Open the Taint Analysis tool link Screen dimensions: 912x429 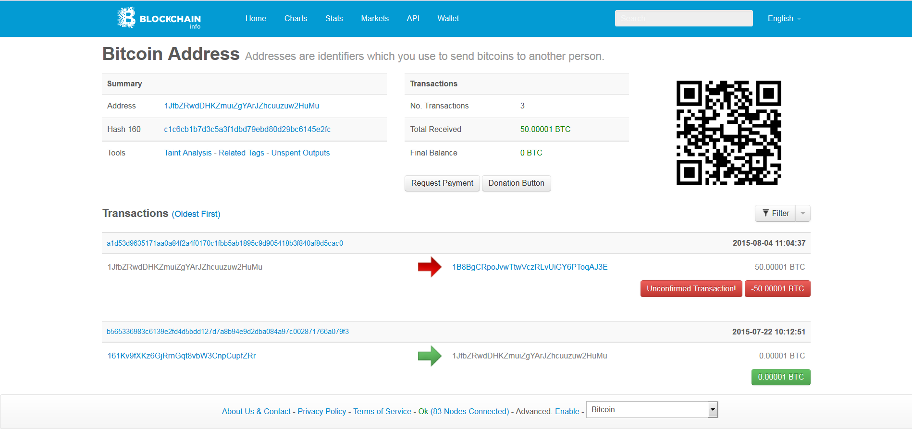(x=188, y=153)
